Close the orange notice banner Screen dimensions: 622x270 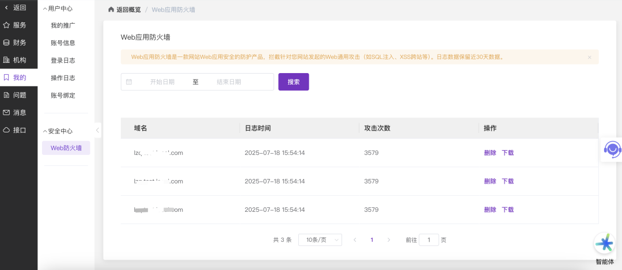pos(589,58)
